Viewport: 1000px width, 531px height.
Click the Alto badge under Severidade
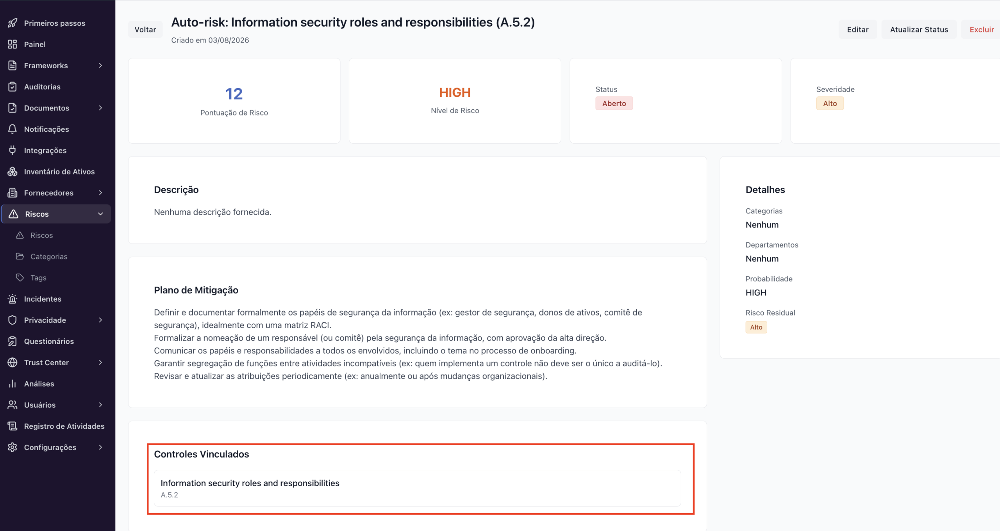(830, 103)
